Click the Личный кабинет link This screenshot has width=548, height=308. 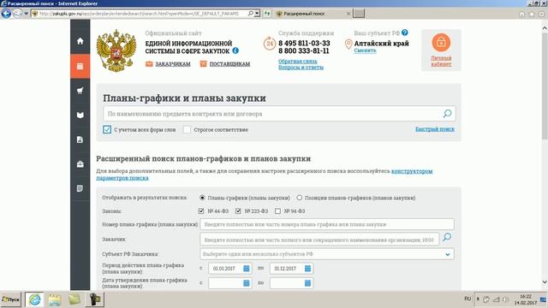pyautogui.click(x=441, y=61)
